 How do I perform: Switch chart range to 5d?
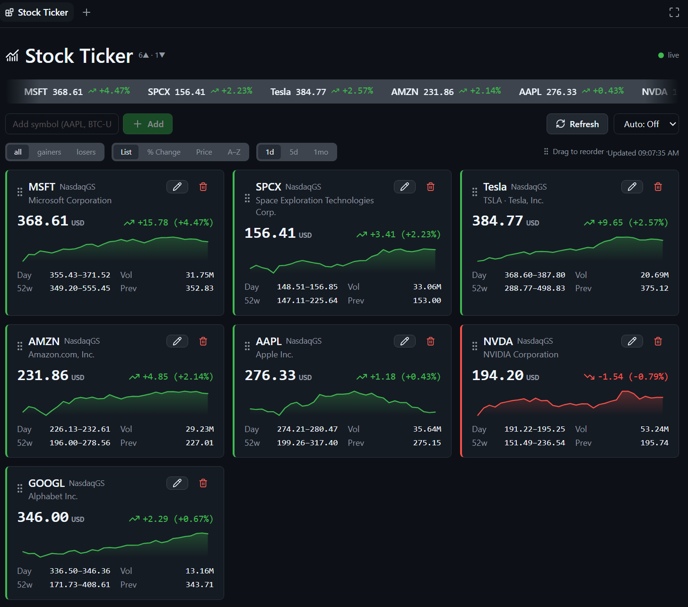point(294,152)
